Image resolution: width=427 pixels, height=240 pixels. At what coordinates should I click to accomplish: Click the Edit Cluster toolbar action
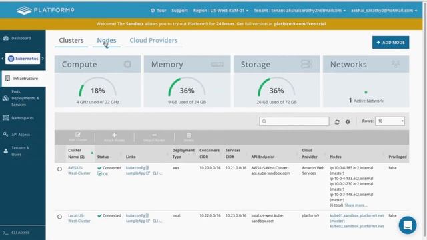78,137
